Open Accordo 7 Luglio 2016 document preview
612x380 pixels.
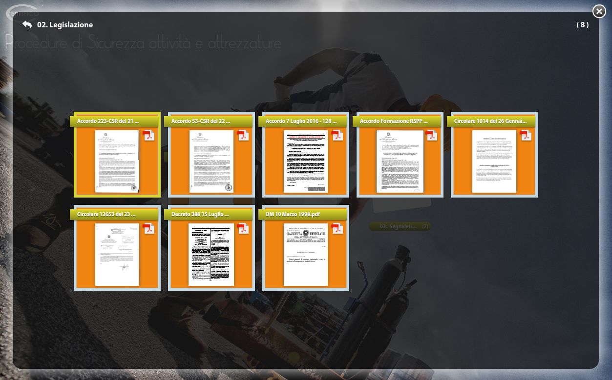click(306, 161)
